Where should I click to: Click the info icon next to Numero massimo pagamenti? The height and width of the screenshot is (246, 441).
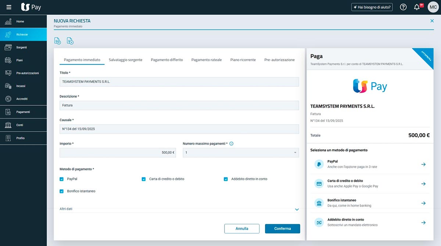(x=232, y=144)
